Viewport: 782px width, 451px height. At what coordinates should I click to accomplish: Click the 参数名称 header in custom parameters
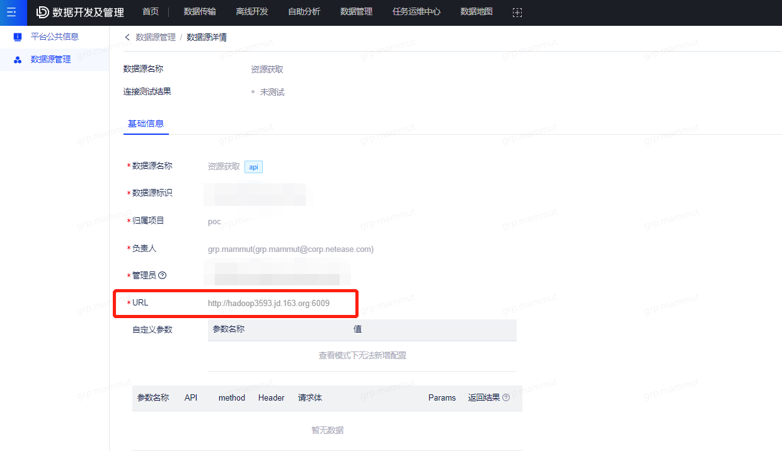(229, 329)
